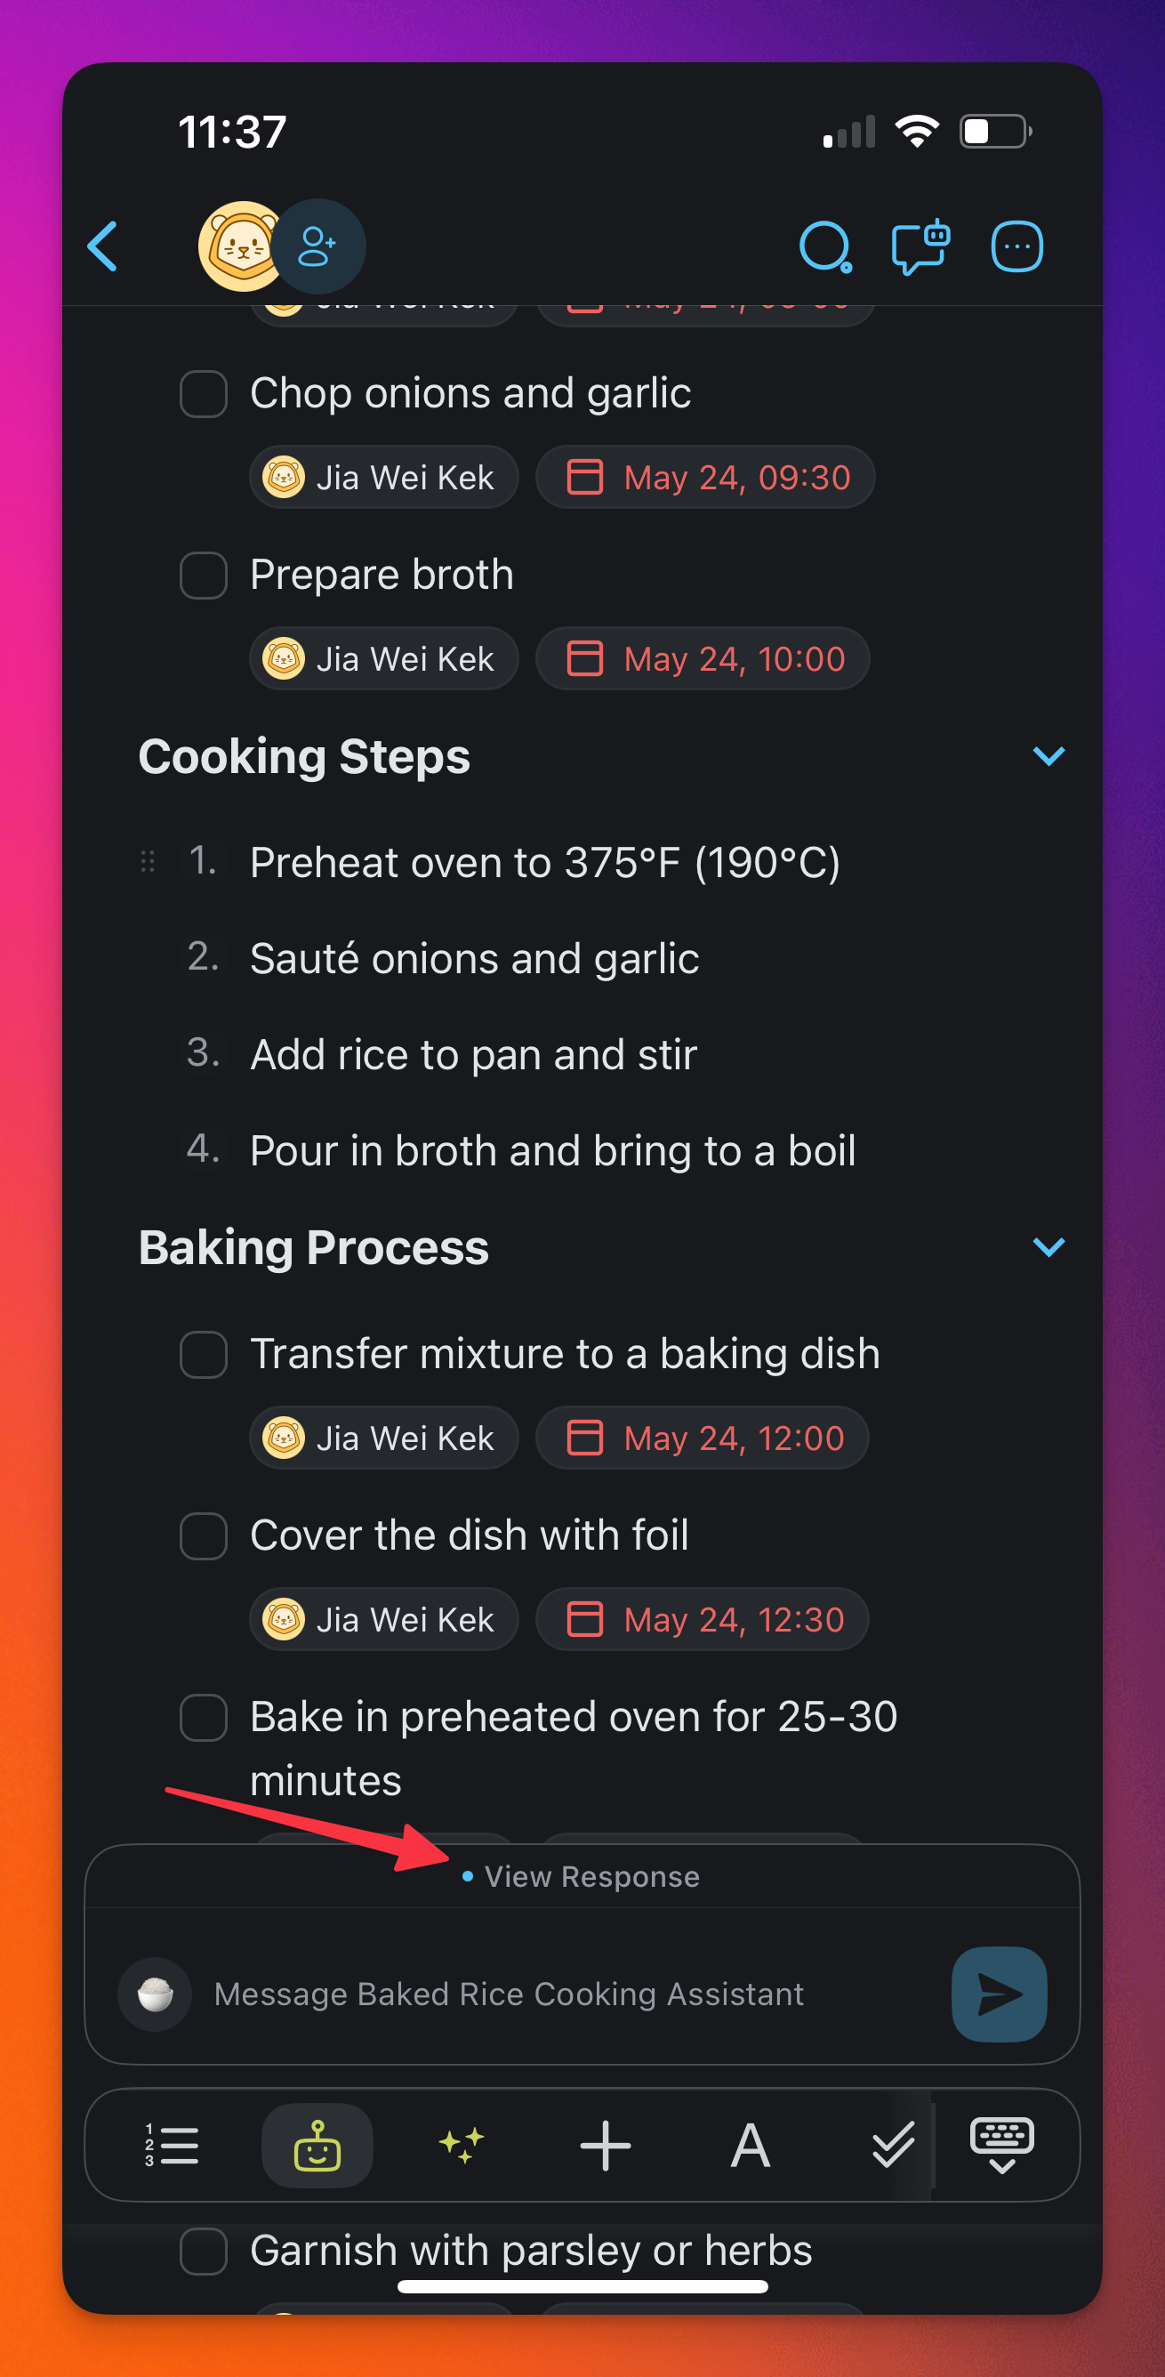Open the plus insert toolbar item
This screenshot has width=1165, height=2377.
(605, 2145)
